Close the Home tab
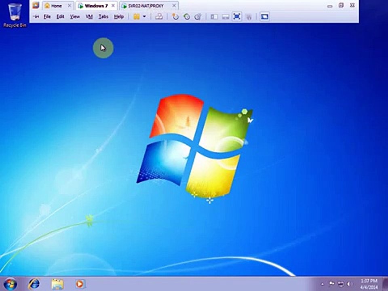Viewport: 388px width, 291px height. point(70,5)
